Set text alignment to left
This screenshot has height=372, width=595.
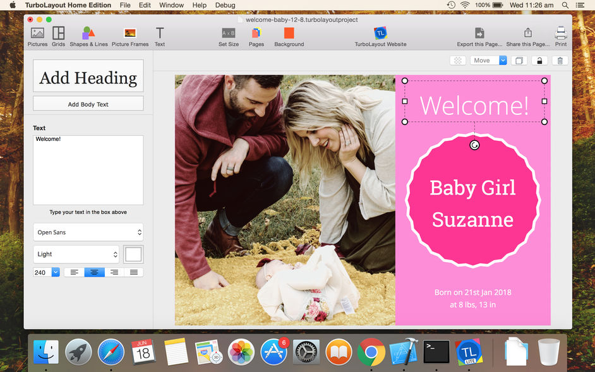75,272
